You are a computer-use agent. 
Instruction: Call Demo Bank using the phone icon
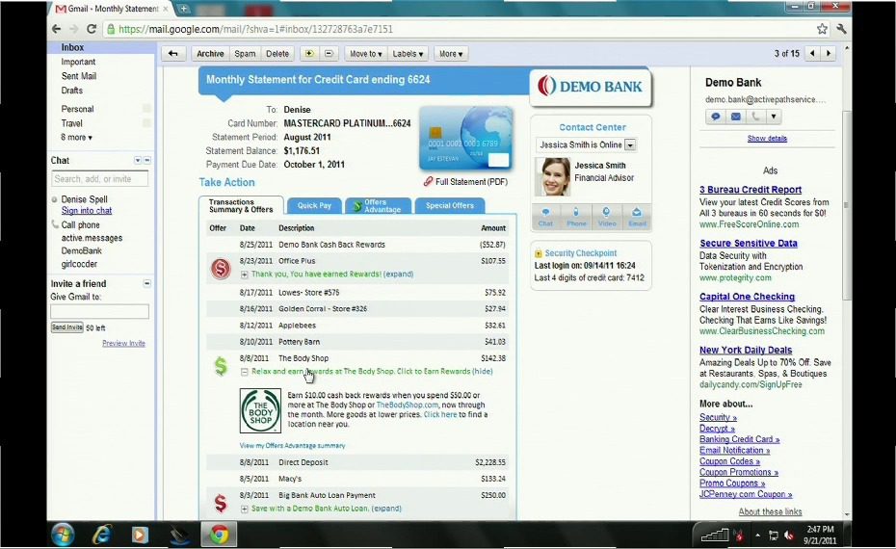(x=755, y=117)
